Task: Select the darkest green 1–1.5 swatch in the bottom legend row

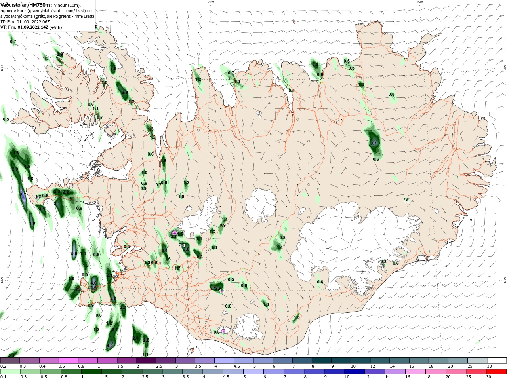Action: pyautogui.click(x=91, y=372)
